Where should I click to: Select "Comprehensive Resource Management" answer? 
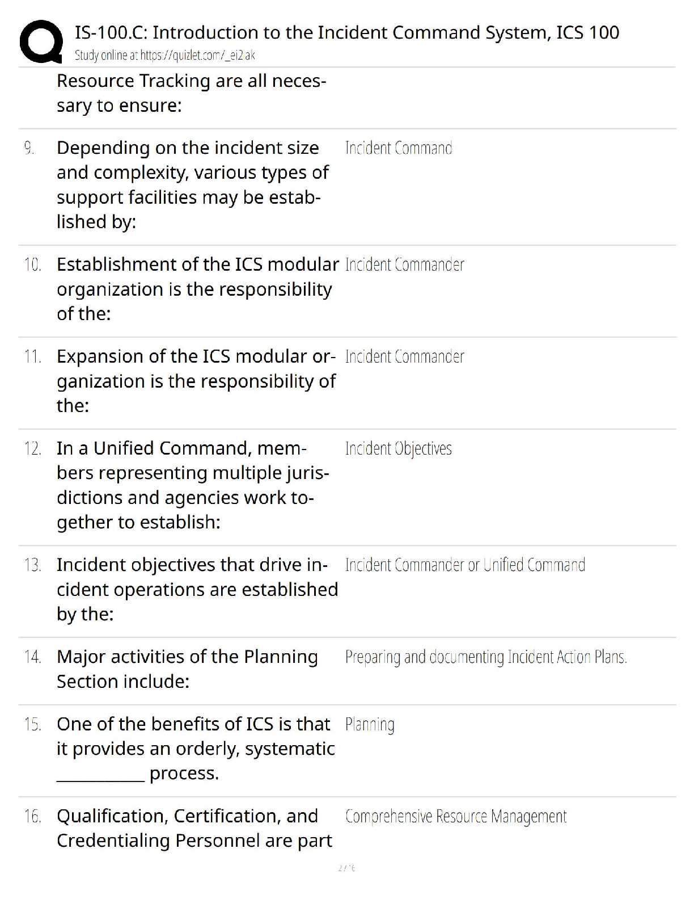(x=456, y=817)
